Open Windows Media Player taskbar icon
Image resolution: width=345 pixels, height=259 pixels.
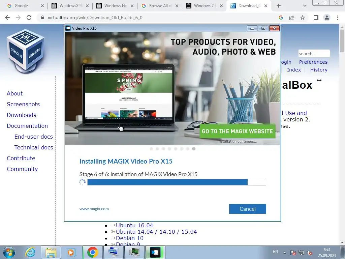[71, 252]
